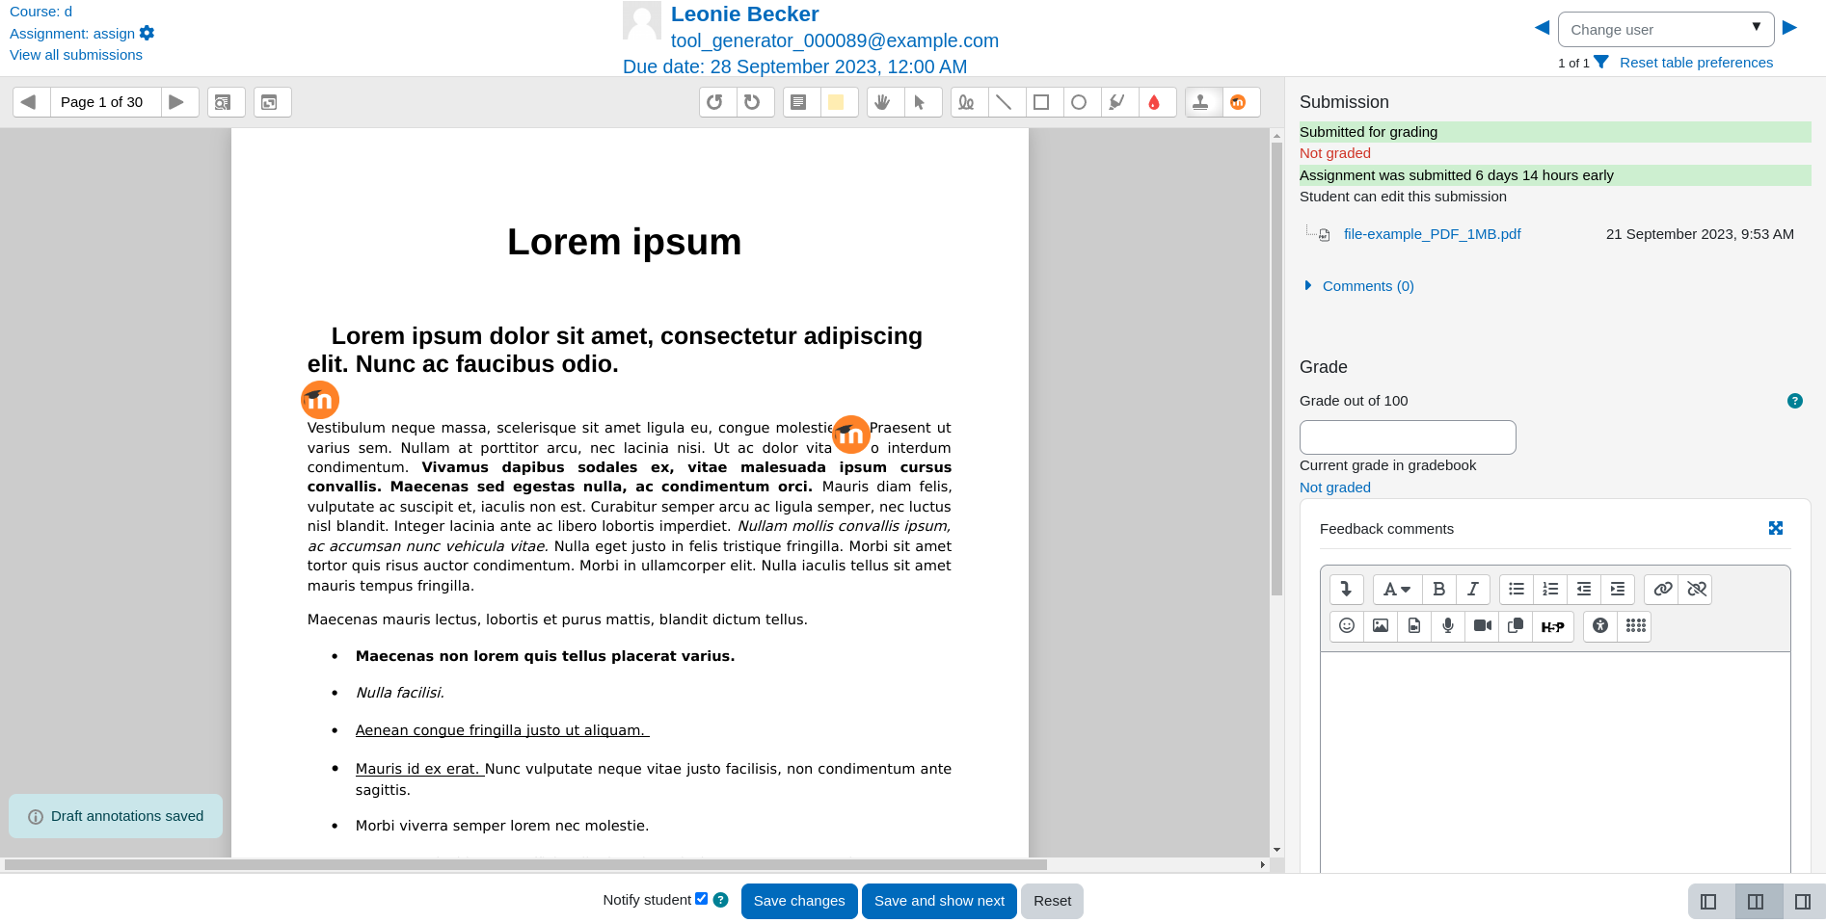The width and height of the screenshot is (1826, 923).
Task: Go to next PDF page
Action: 178,102
